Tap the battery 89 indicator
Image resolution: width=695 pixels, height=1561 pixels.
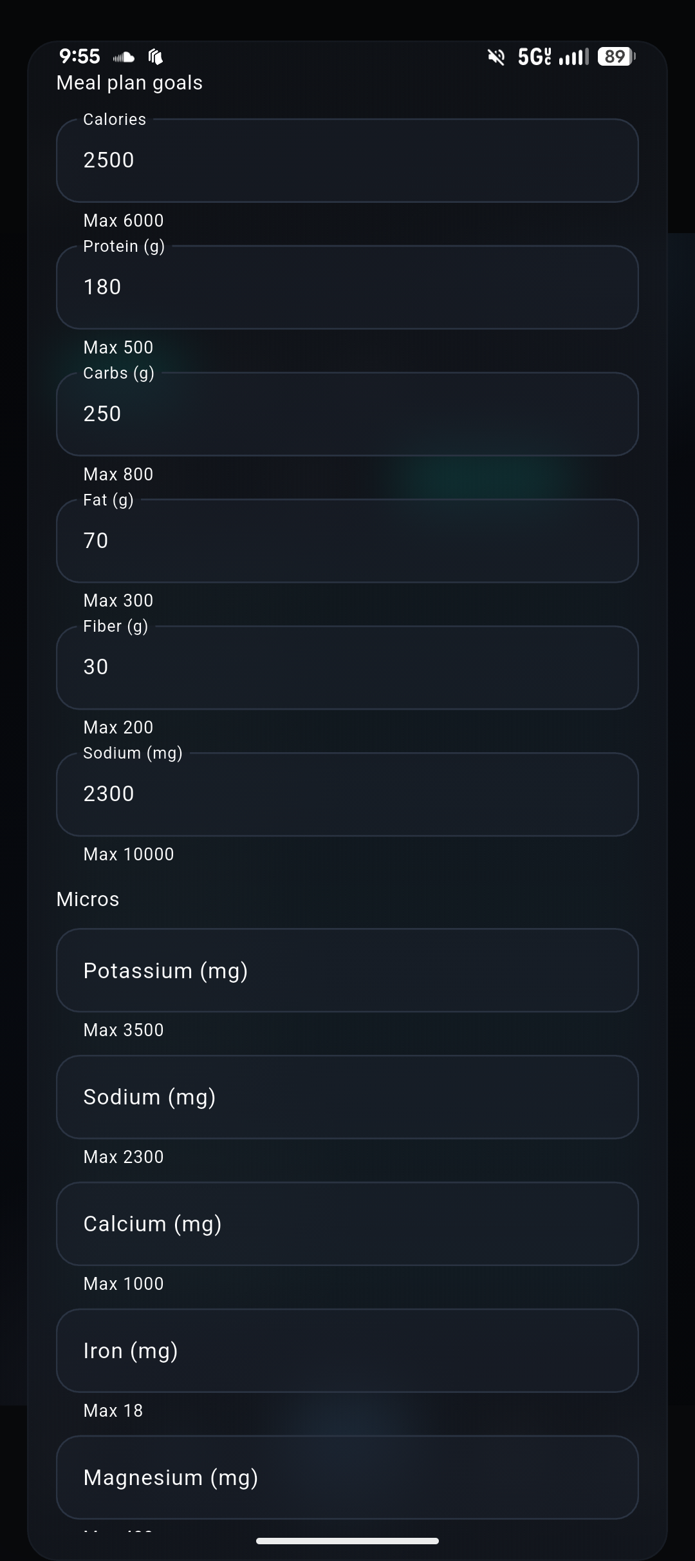[x=616, y=57]
